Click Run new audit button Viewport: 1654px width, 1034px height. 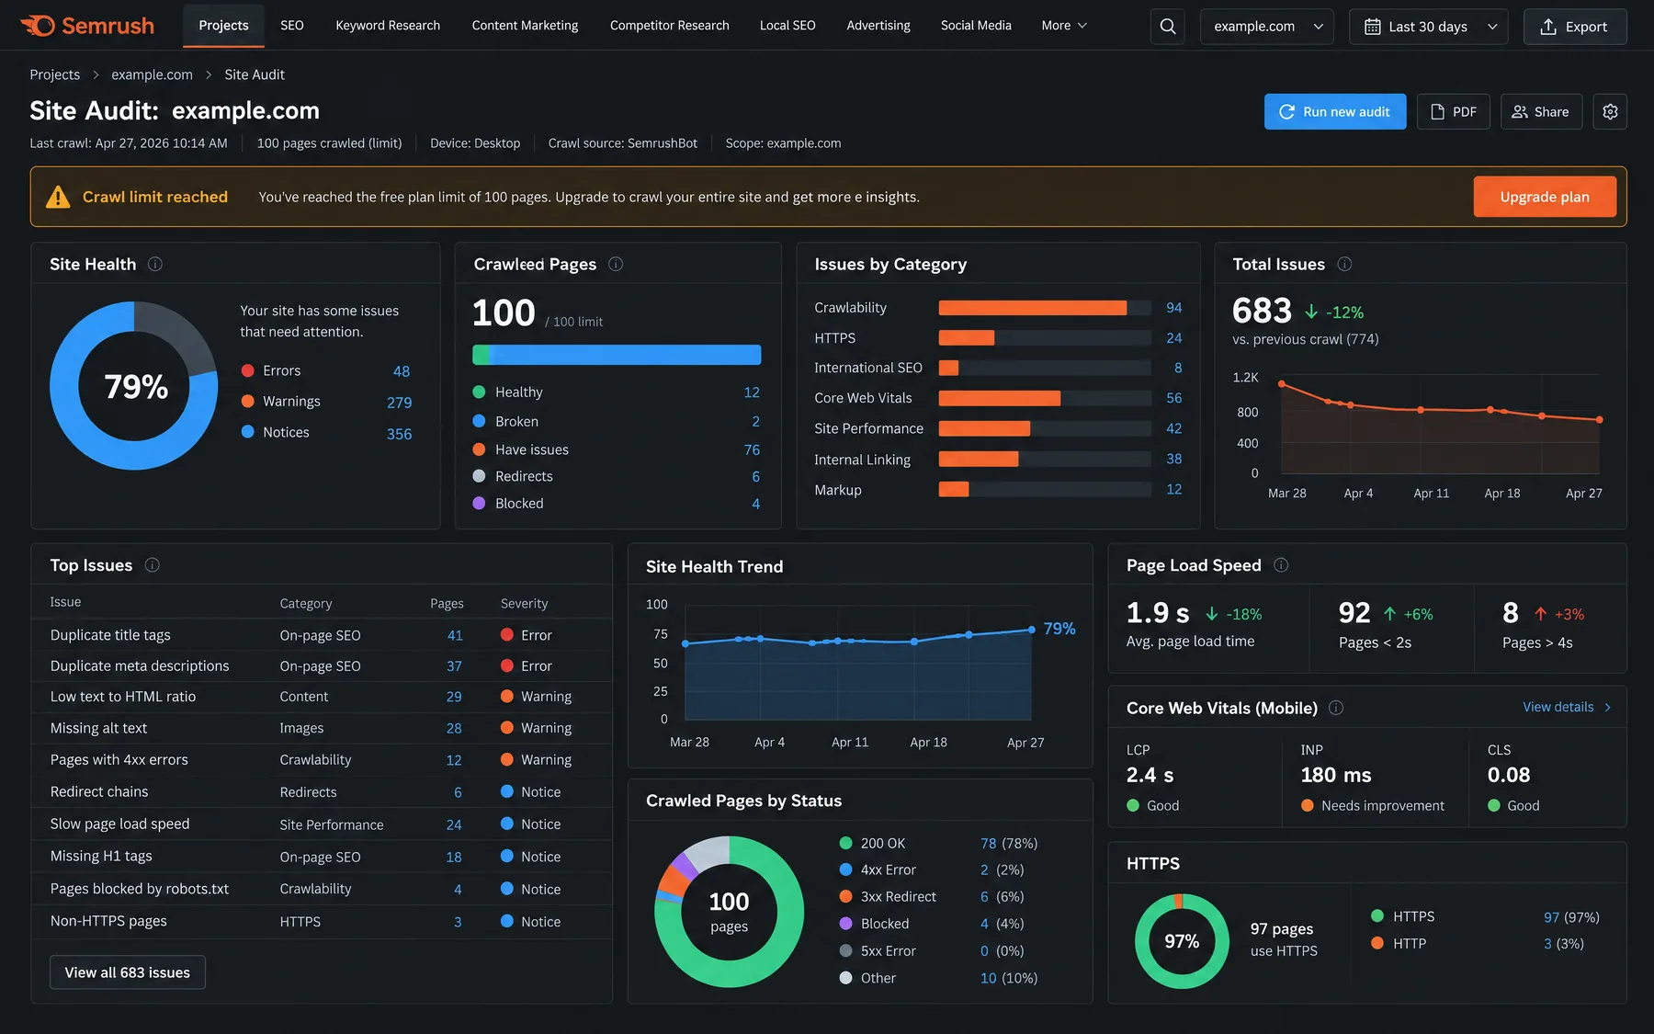1335,111
